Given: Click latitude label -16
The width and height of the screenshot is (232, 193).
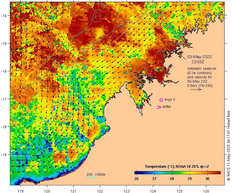Looking at the screenshot, I should pos(3,71).
